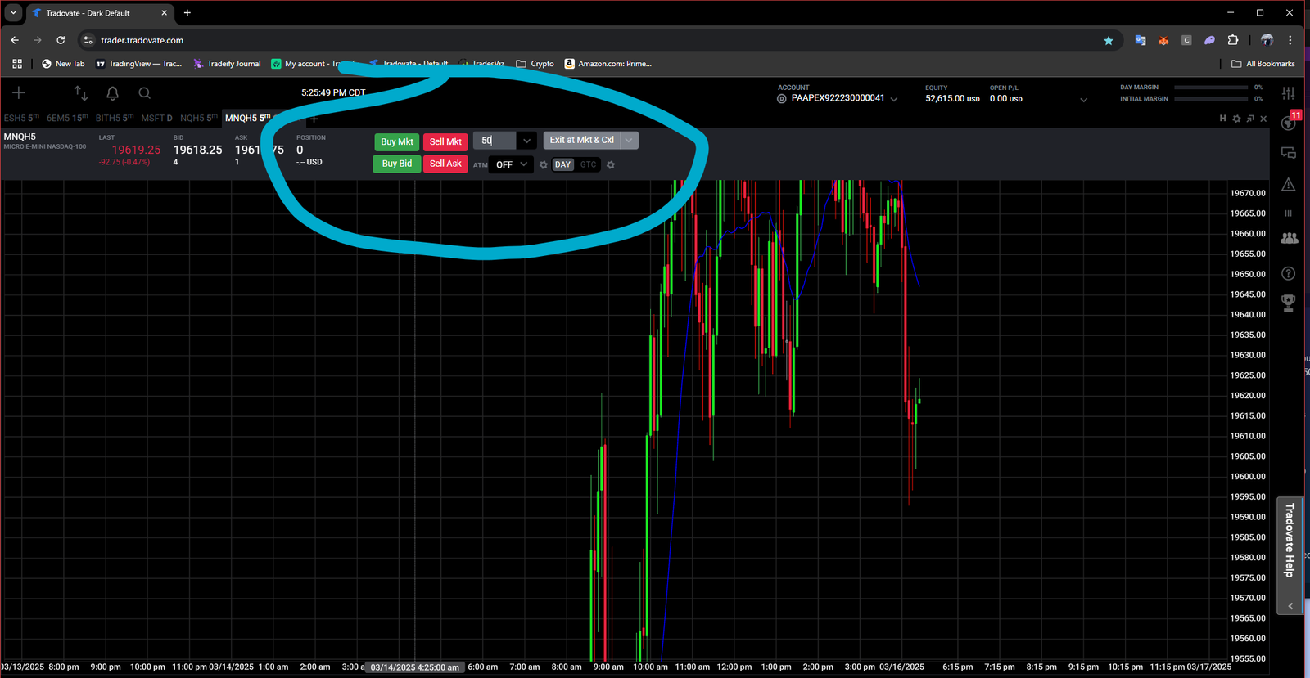Open the browser extensions puzzle icon
The height and width of the screenshot is (678, 1310).
pos(1233,40)
